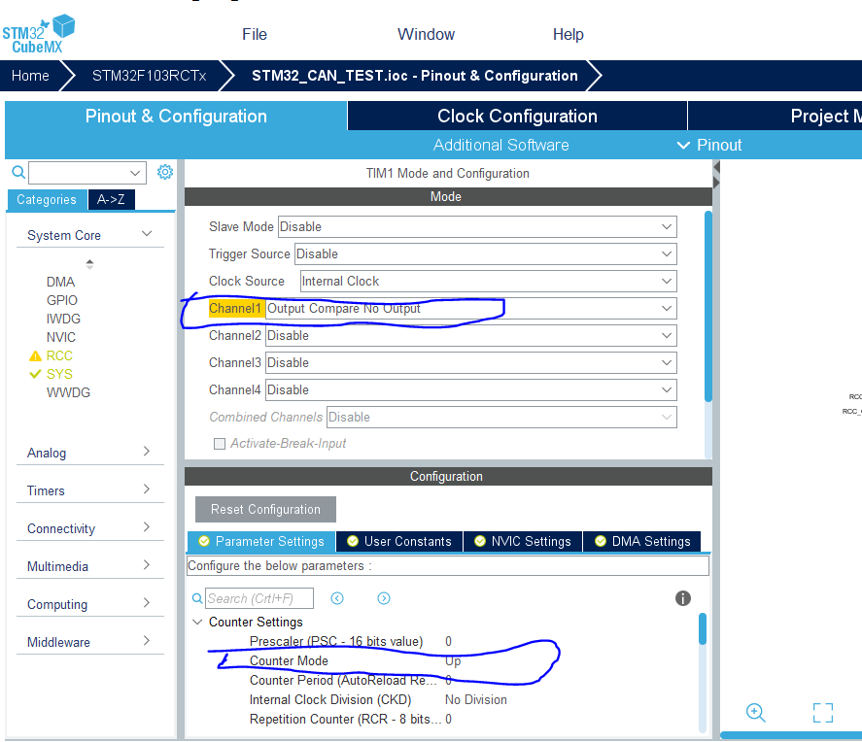This screenshot has width=862, height=742.
Task: Click the sort arrows above DMA
Action: pyautogui.click(x=89, y=263)
